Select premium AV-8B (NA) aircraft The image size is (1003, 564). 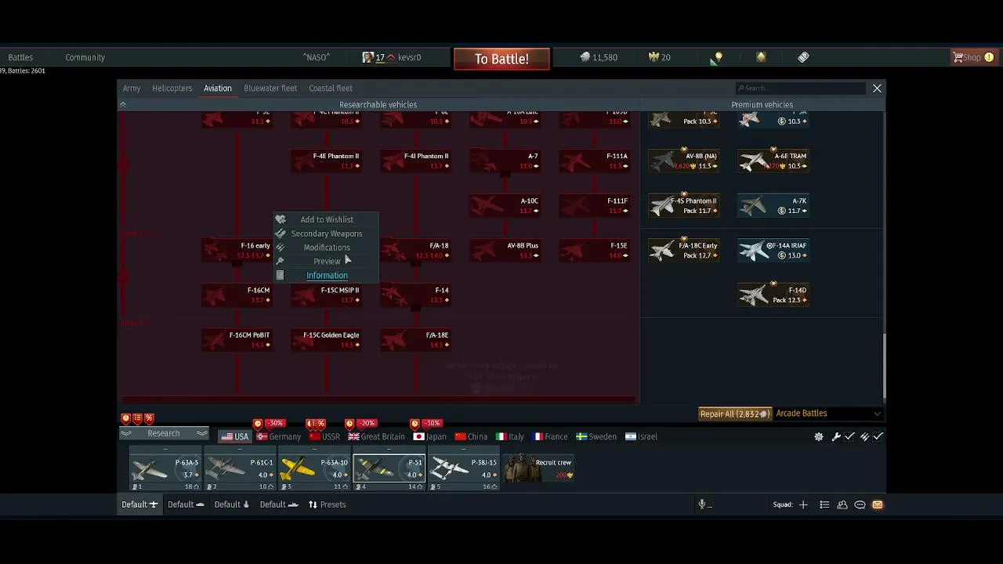(x=684, y=161)
